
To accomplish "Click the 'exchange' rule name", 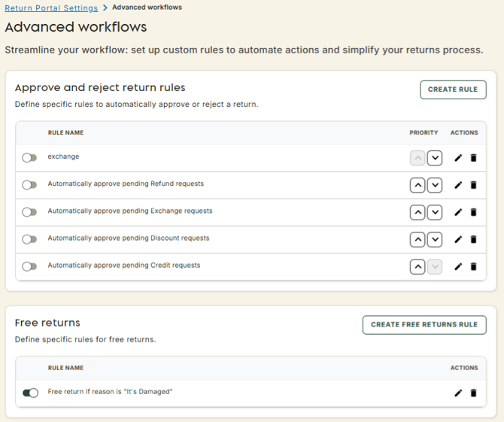I will (x=63, y=156).
